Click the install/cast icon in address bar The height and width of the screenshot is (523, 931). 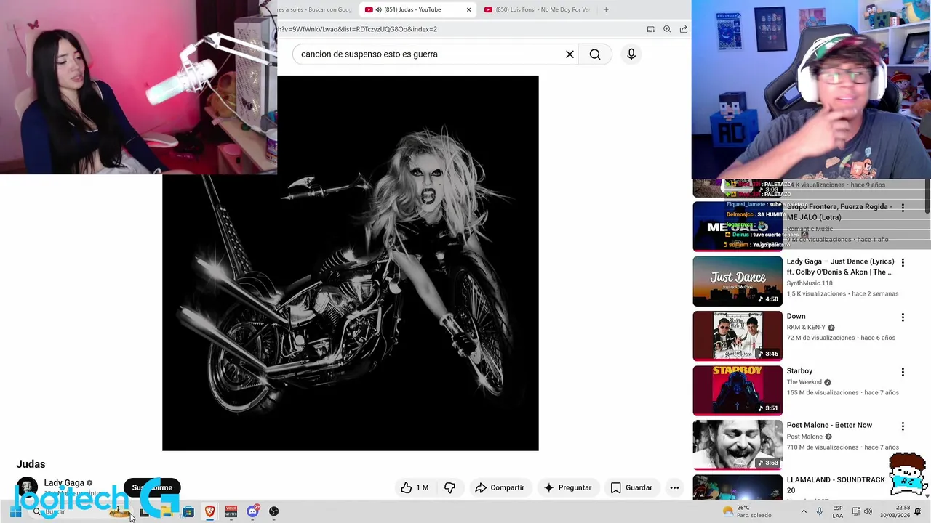[651, 29]
